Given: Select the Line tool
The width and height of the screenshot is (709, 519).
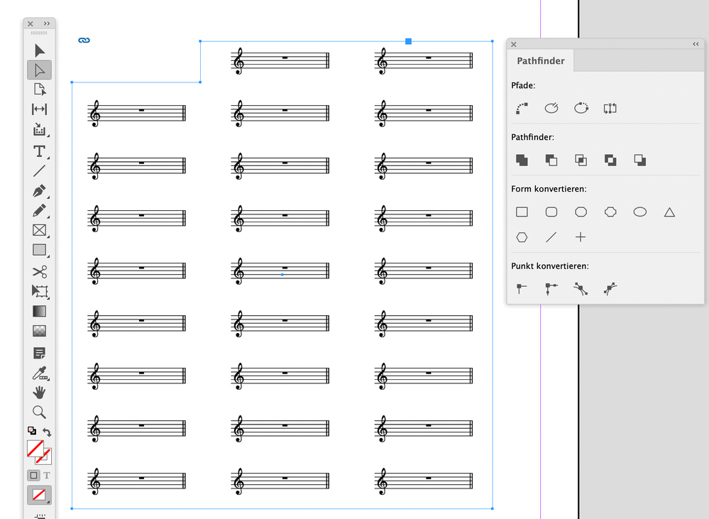Looking at the screenshot, I should (x=39, y=170).
